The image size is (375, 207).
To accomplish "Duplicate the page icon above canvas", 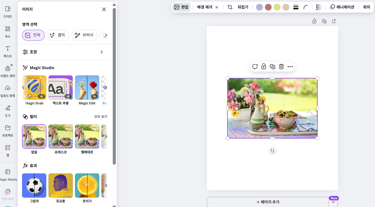I will (x=324, y=21).
